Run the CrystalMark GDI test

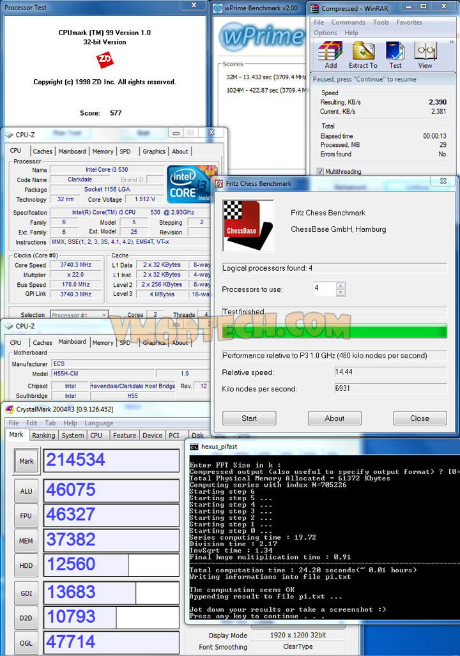(26, 593)
